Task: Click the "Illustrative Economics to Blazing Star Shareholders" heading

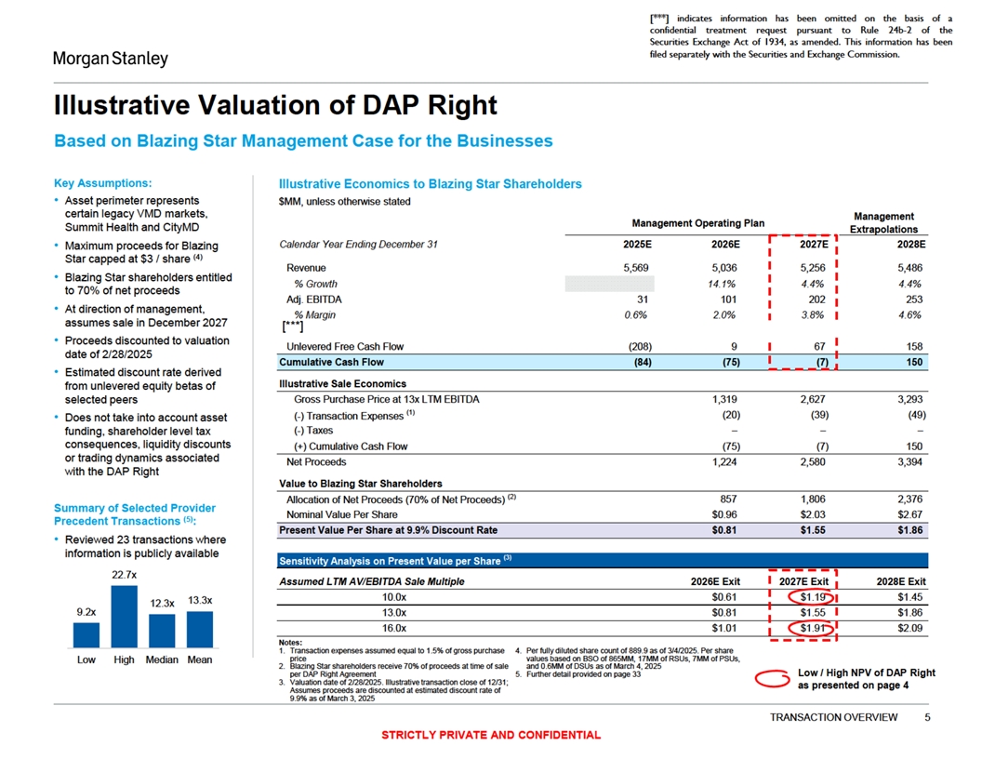Action: 431,184
